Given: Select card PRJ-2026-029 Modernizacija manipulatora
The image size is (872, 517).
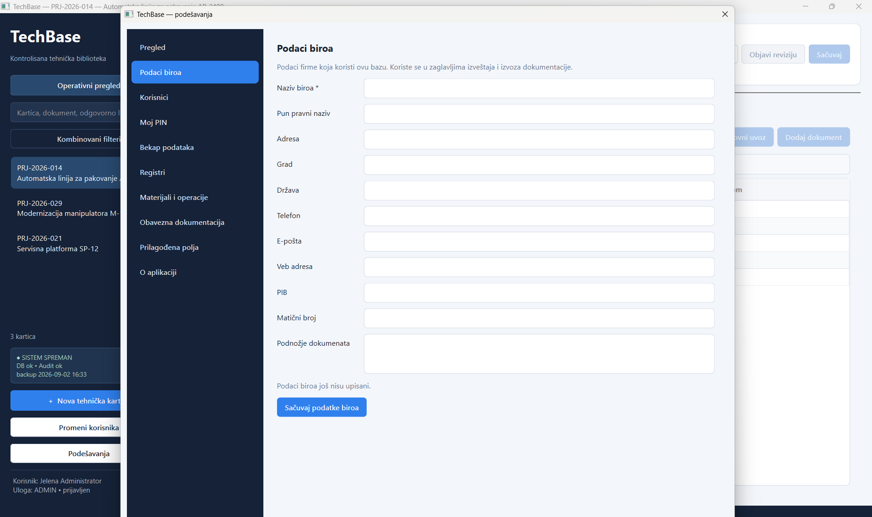Looking at the screenshot, I should pyautogui.click(x=66, y=208).
